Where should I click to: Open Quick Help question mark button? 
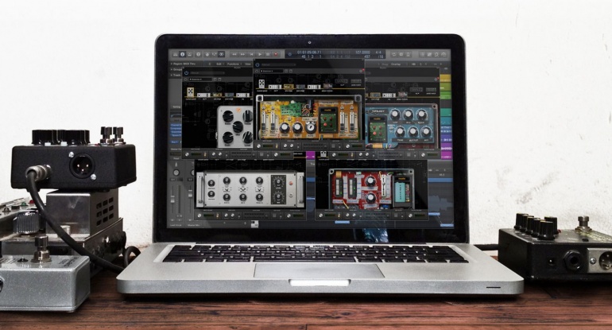pyautogui.click(x=198, y=54)
